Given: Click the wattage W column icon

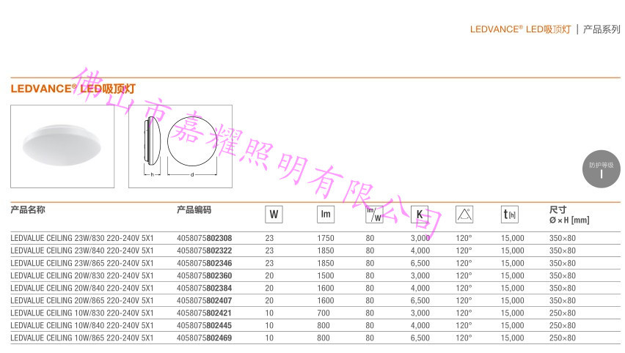Looking at the screenshot, I should pos(274,215).
